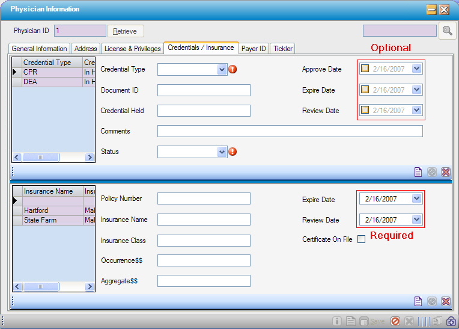Click the grey delete X icon in bottom toolbar
This screenshot has height=329, width=459.
point(409,321)
